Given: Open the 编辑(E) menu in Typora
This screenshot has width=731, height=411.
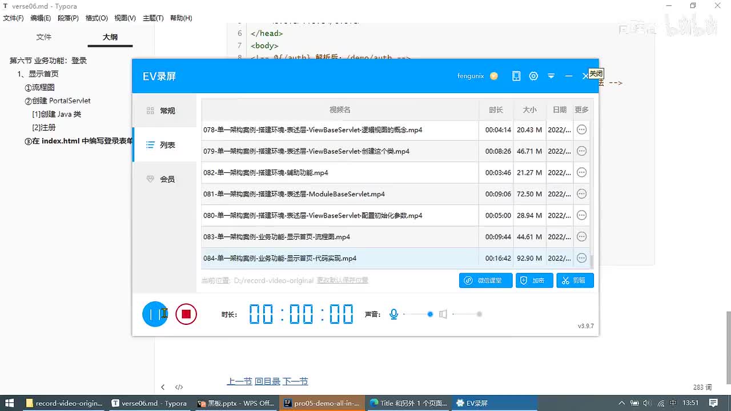Looking at the screenshot, I should [41, 18].
